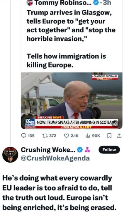Unmute the video with the speaker icon

pos(115,124)
